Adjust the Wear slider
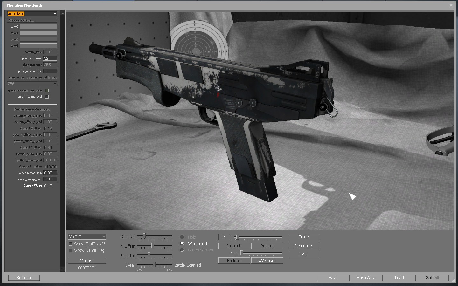 pos(155,265)
